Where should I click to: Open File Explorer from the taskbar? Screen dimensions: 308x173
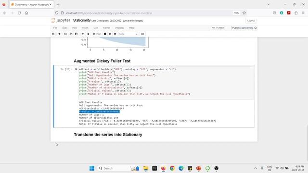click(146, 168)
